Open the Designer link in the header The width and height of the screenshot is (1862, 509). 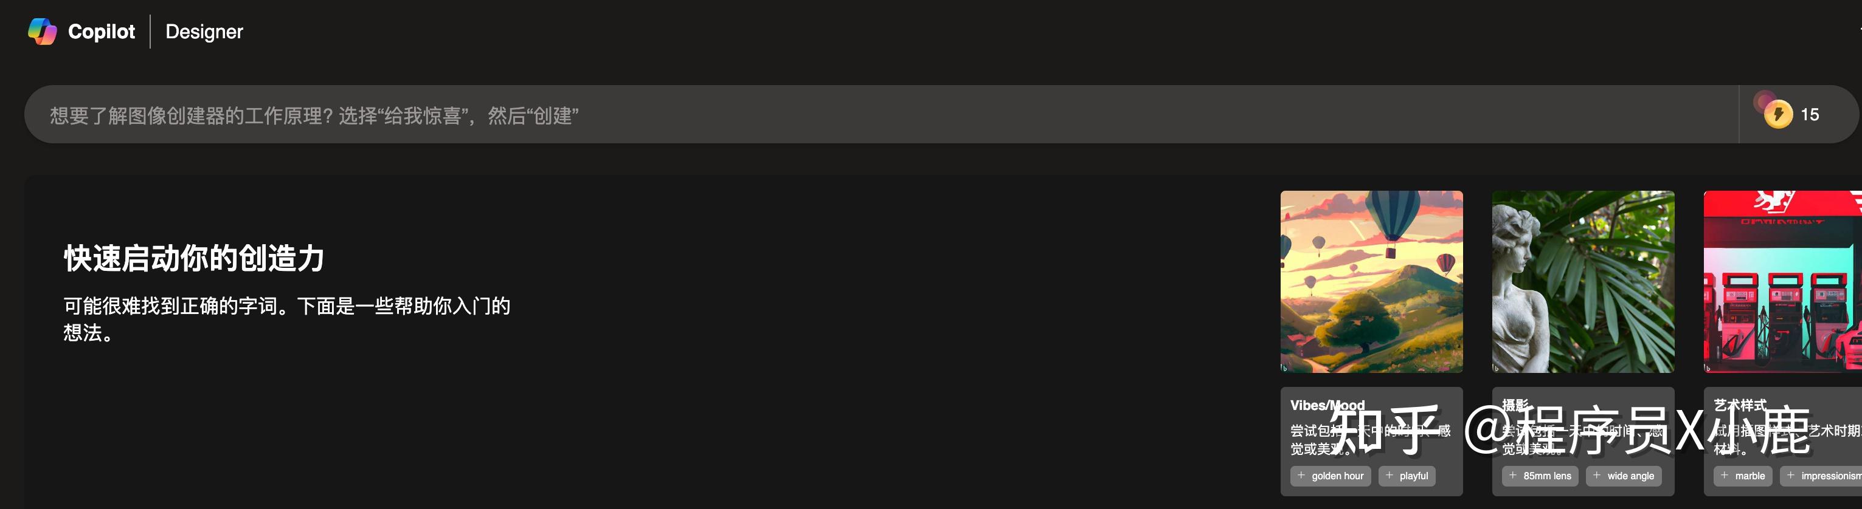(x=204, y=32)
